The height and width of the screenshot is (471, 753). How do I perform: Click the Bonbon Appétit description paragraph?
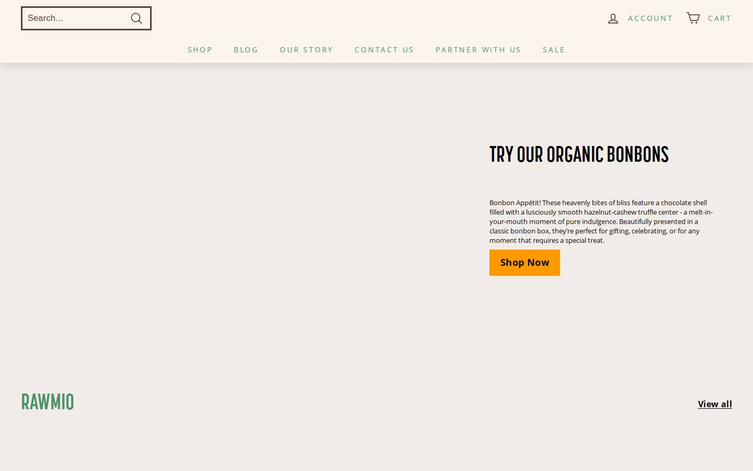coord(601,221)
